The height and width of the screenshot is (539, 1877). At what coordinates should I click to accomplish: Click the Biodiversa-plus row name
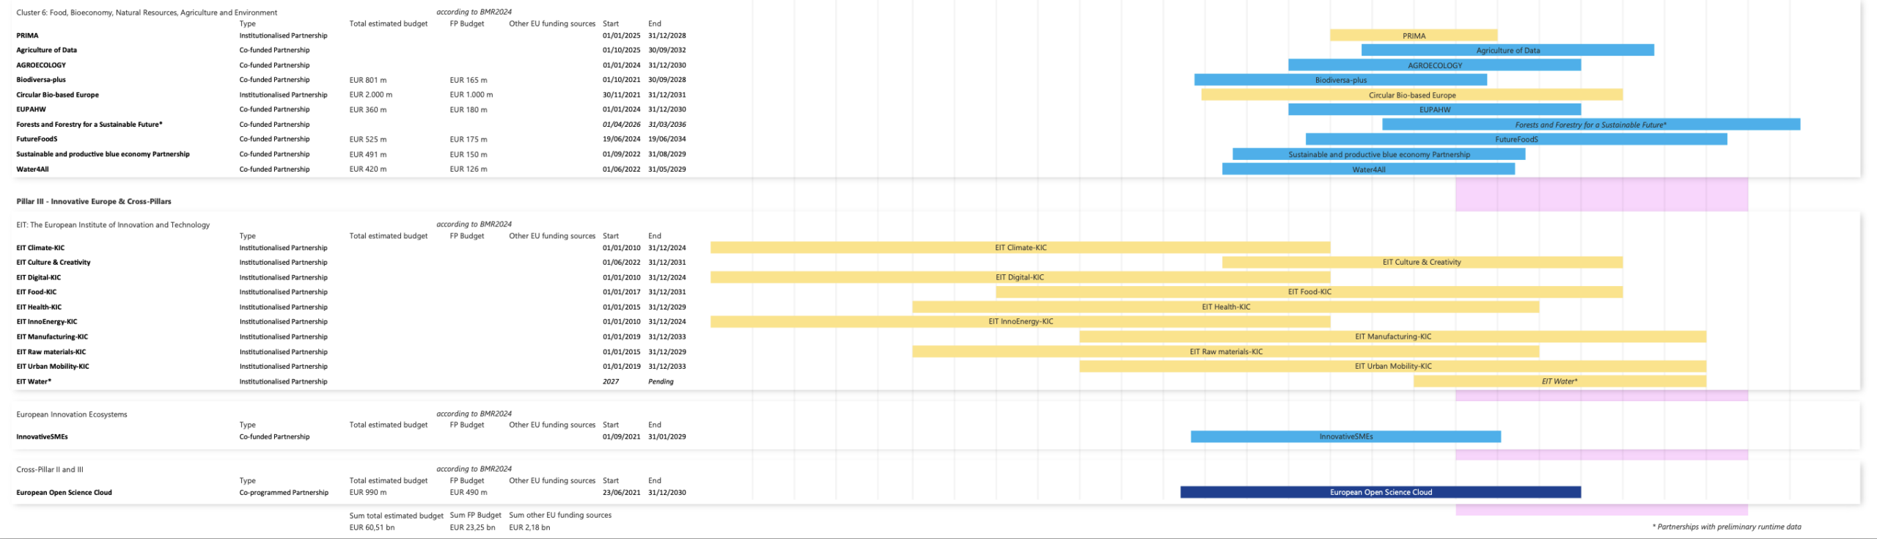point(41,80)
